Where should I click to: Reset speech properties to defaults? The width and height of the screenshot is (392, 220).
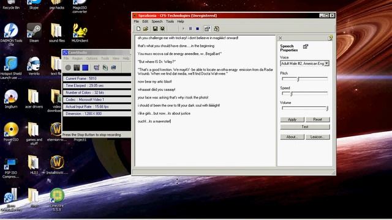pyautogui.click(x=318, y=120)
